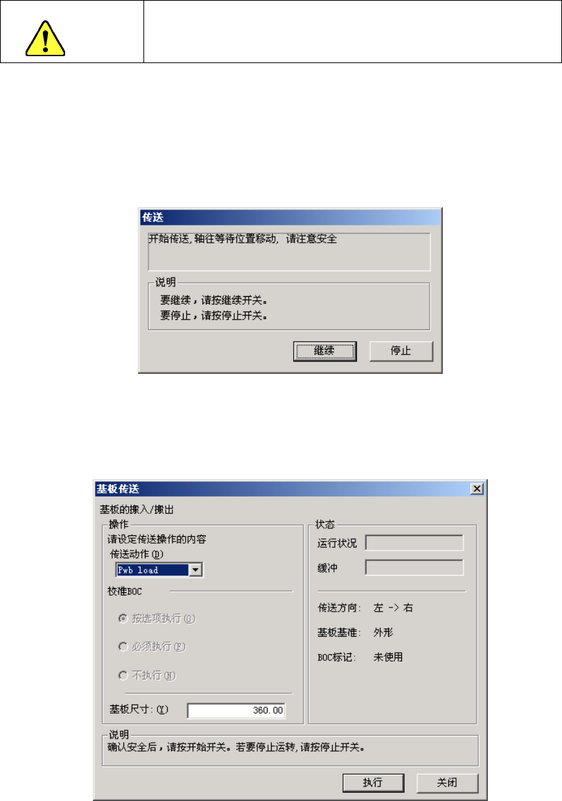Image resolution: width=562 pixels, height=801 pixels.
Task: Click the 基板传送 dialog title bar
Action: [x=282, y=489]
